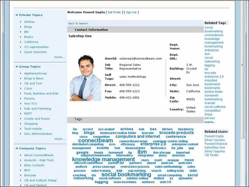Select the BN private topic
This screenshot has width=249, height=187.
pyautogui.click(x=26, y=32)
